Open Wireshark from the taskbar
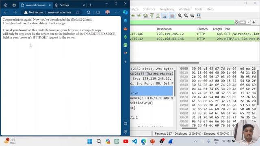This screenshot has height=146, width=260. pos(171,142)
